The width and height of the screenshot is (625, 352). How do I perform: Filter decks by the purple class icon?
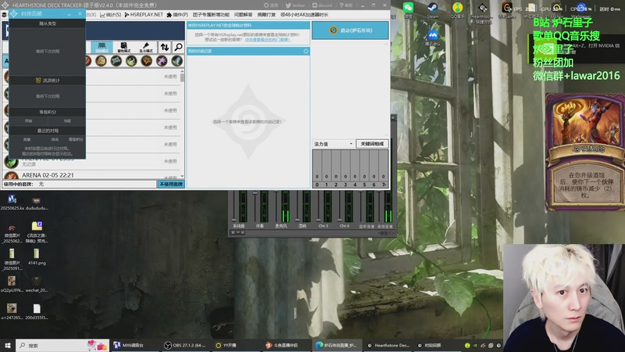tap(162, 61)
